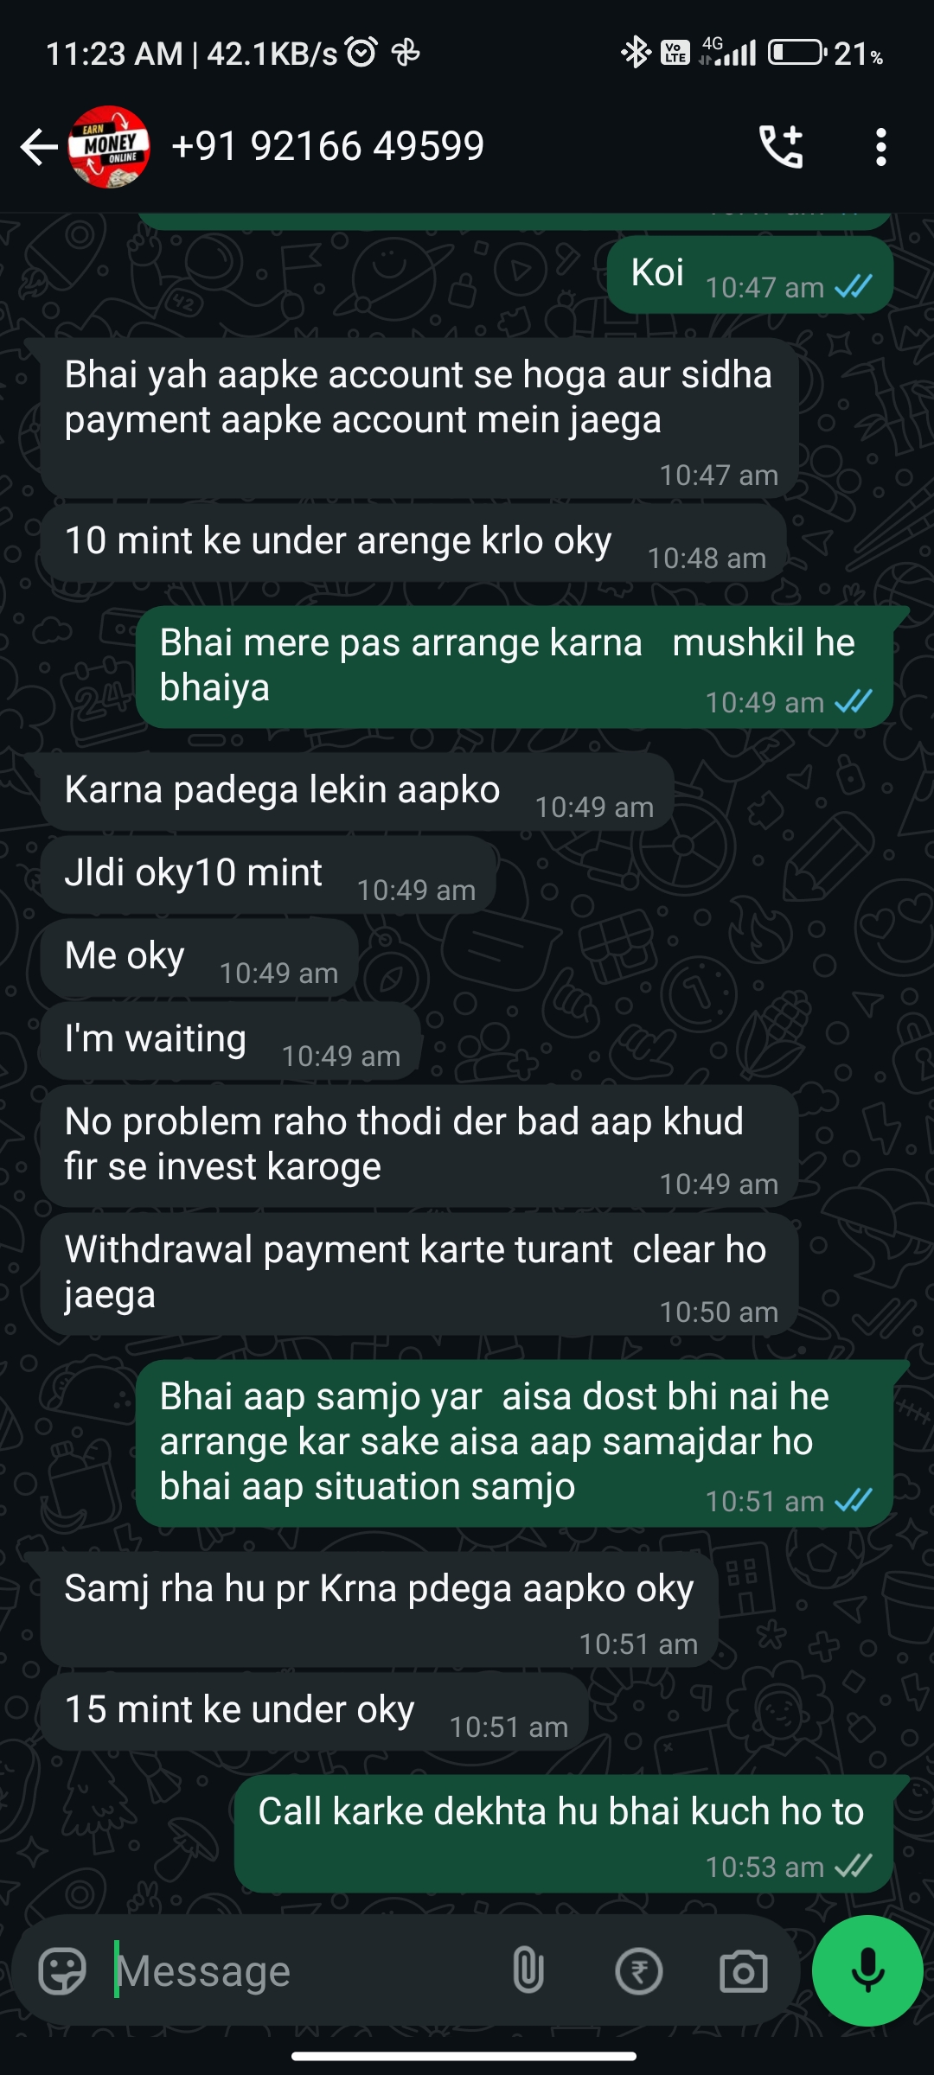Open the Earn Money profile picture
The height and width of the screenshot is (2075, 934).
[109, 147]
